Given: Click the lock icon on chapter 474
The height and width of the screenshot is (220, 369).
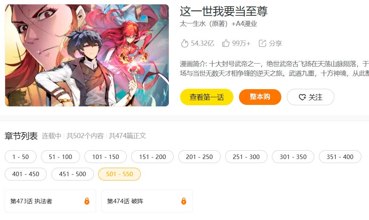Looking at the screenshot, I should click(x=183, y=201).
